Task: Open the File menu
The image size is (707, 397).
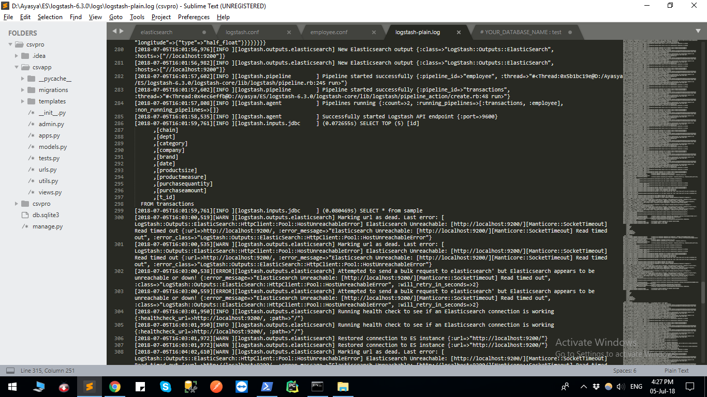Action: click(8, 17)
